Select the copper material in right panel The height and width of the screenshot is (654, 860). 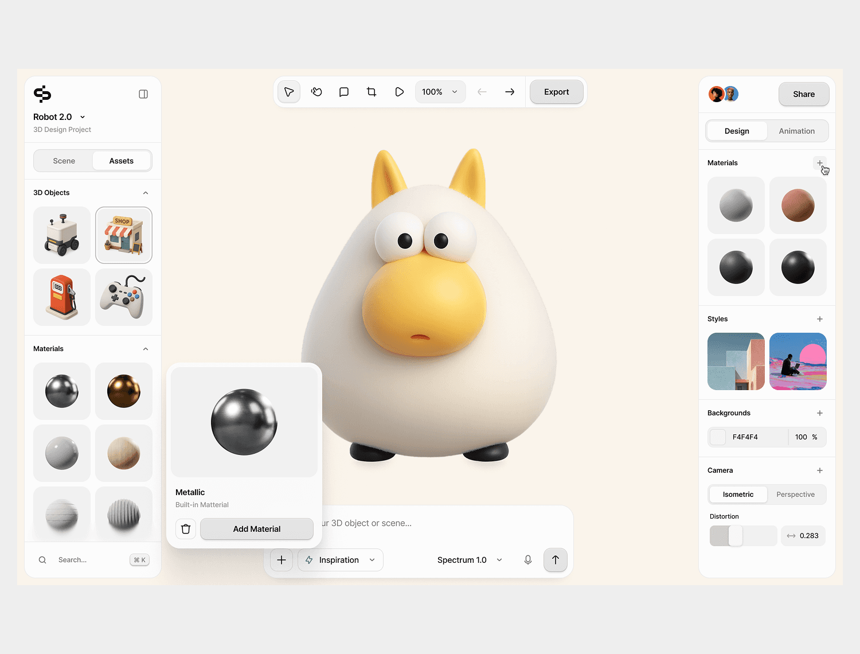click(x=798, y=205)
